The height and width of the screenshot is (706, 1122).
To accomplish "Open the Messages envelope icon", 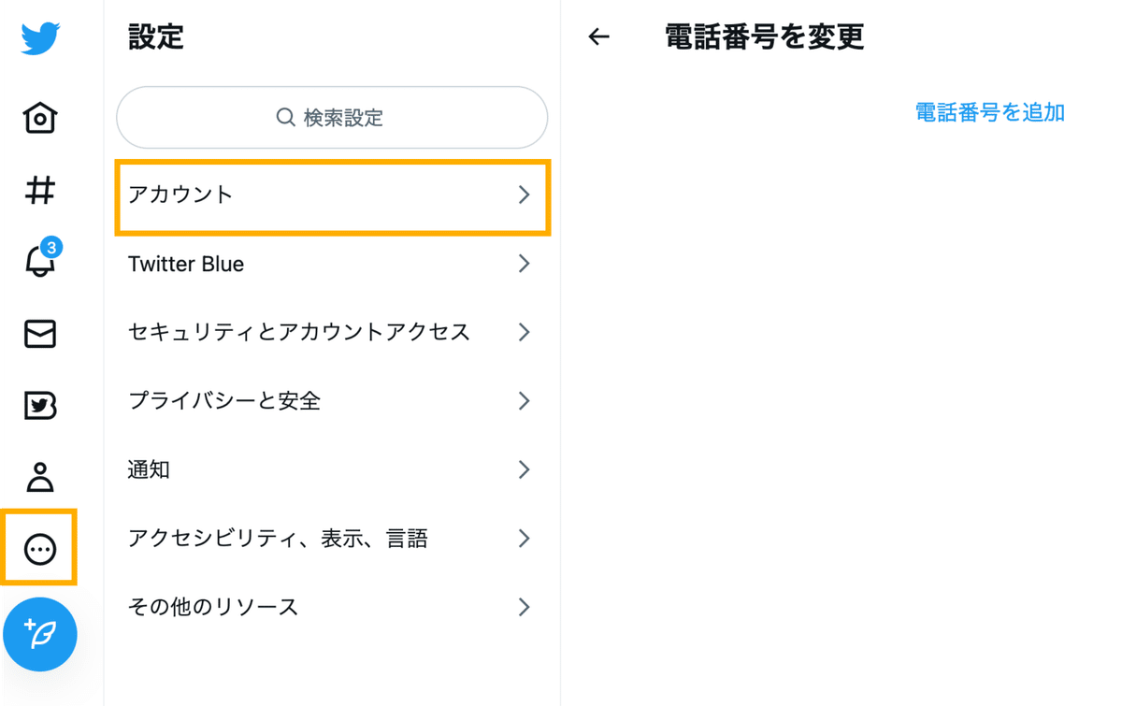I will [x=40, y=334].
